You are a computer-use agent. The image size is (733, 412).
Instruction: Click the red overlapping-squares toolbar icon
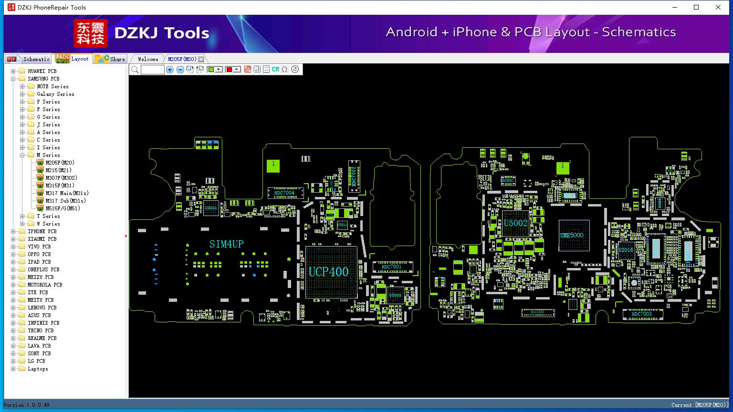click(x=248, y=70)
